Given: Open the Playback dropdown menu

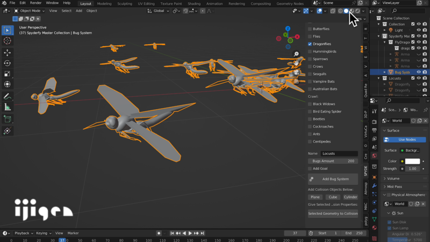Looking at the screenshot, I should [x=24, y=233].
